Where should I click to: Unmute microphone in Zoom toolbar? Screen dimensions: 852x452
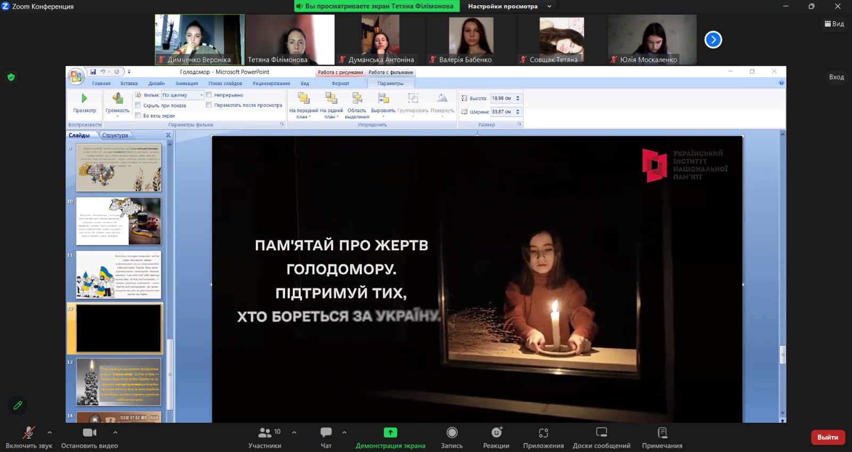coord(28,432)
